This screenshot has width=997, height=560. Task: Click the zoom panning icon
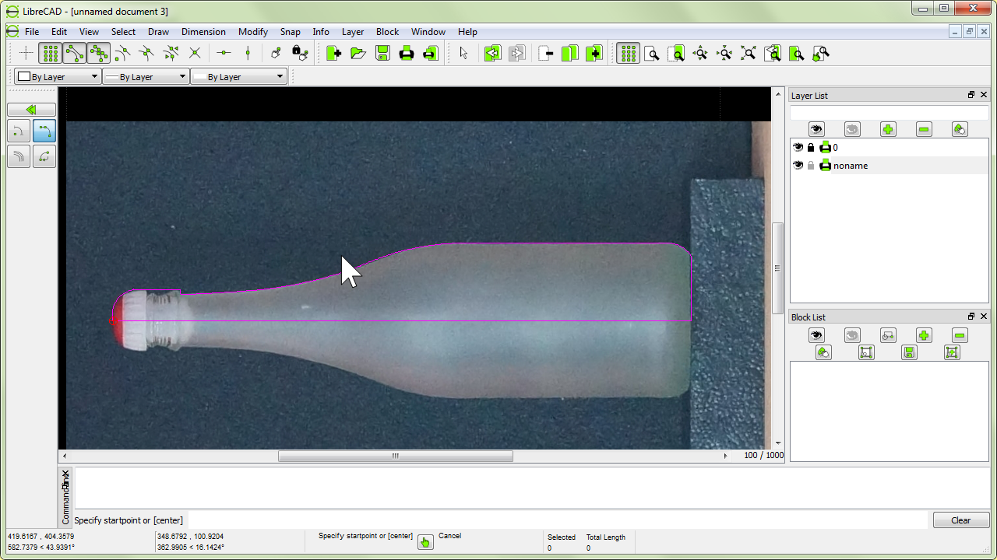tap(821, 53)
